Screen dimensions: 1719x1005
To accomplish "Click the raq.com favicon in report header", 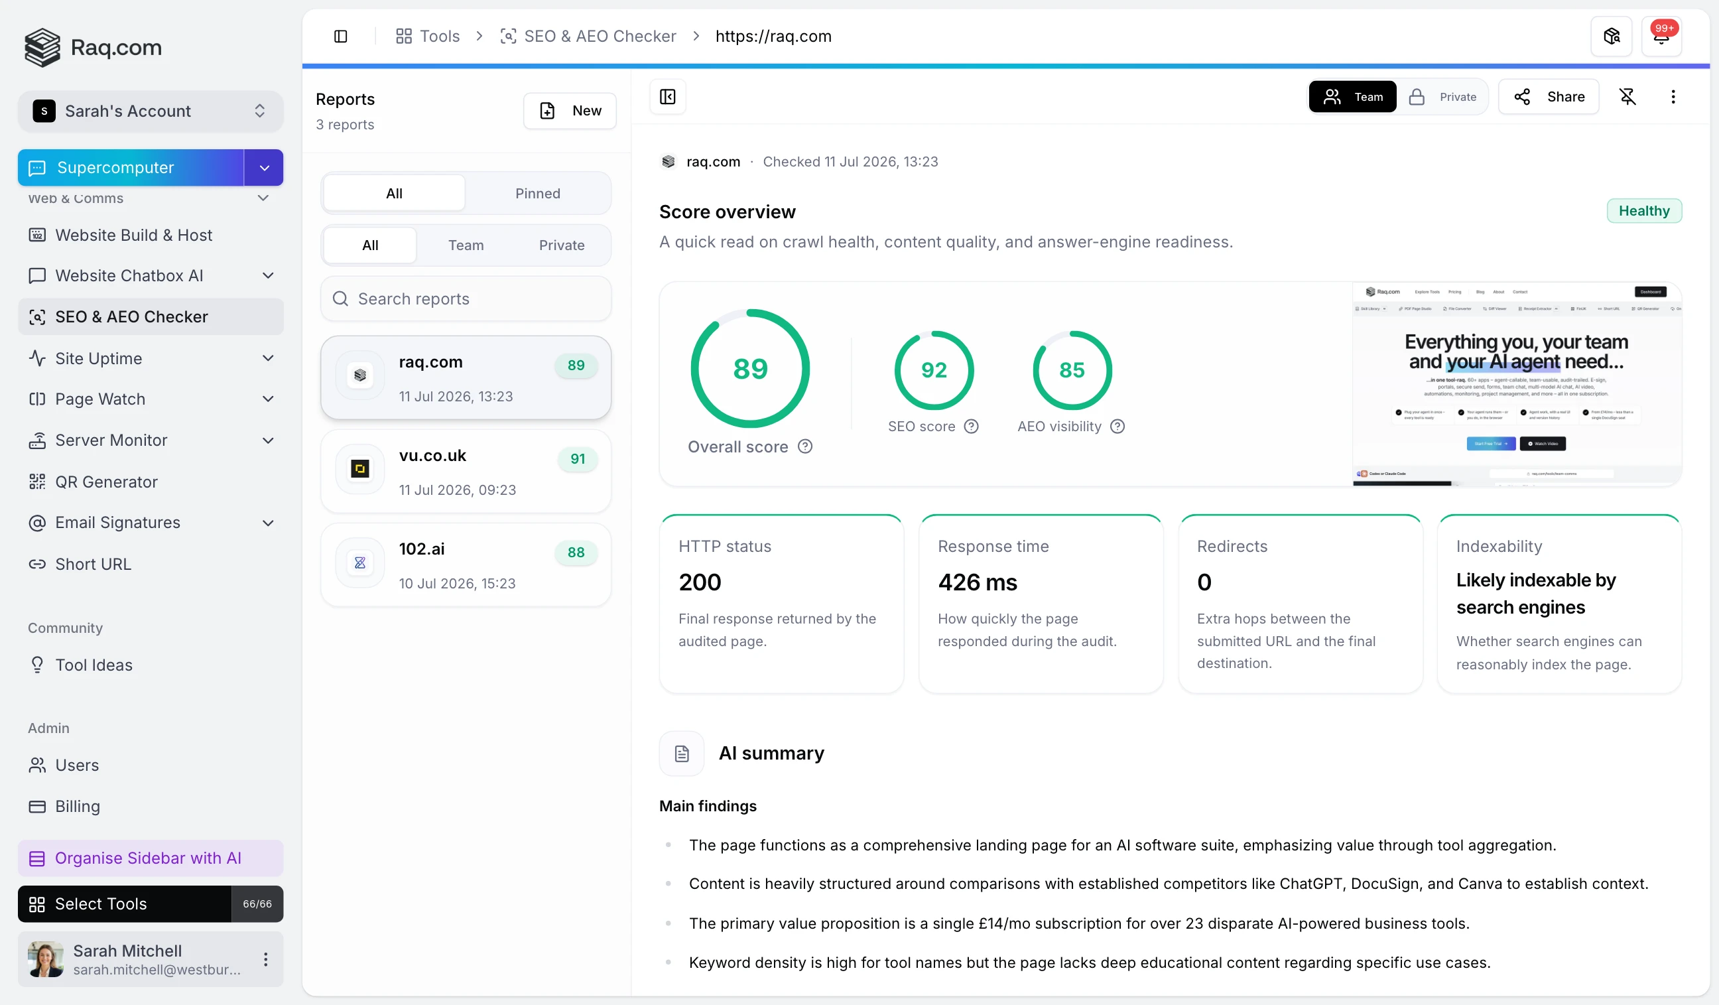I will coord(668,162).
